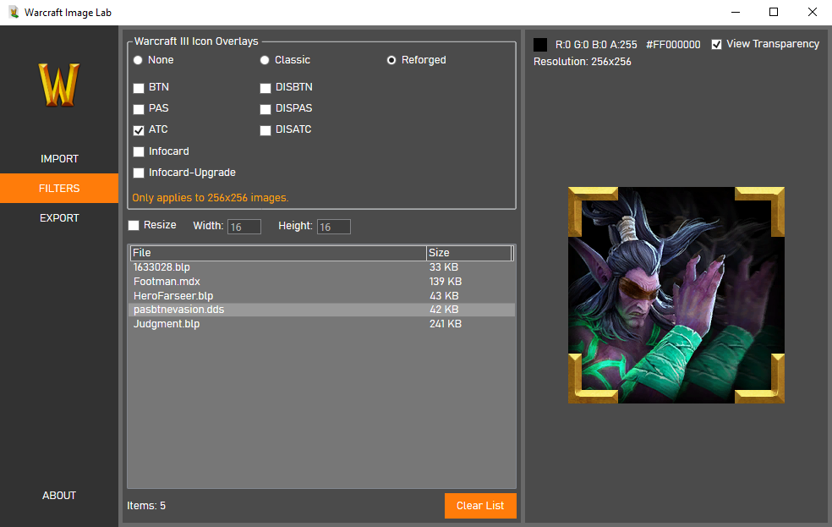
Task: Click the black pixel color swatch
Action: (x=540, y=45)
